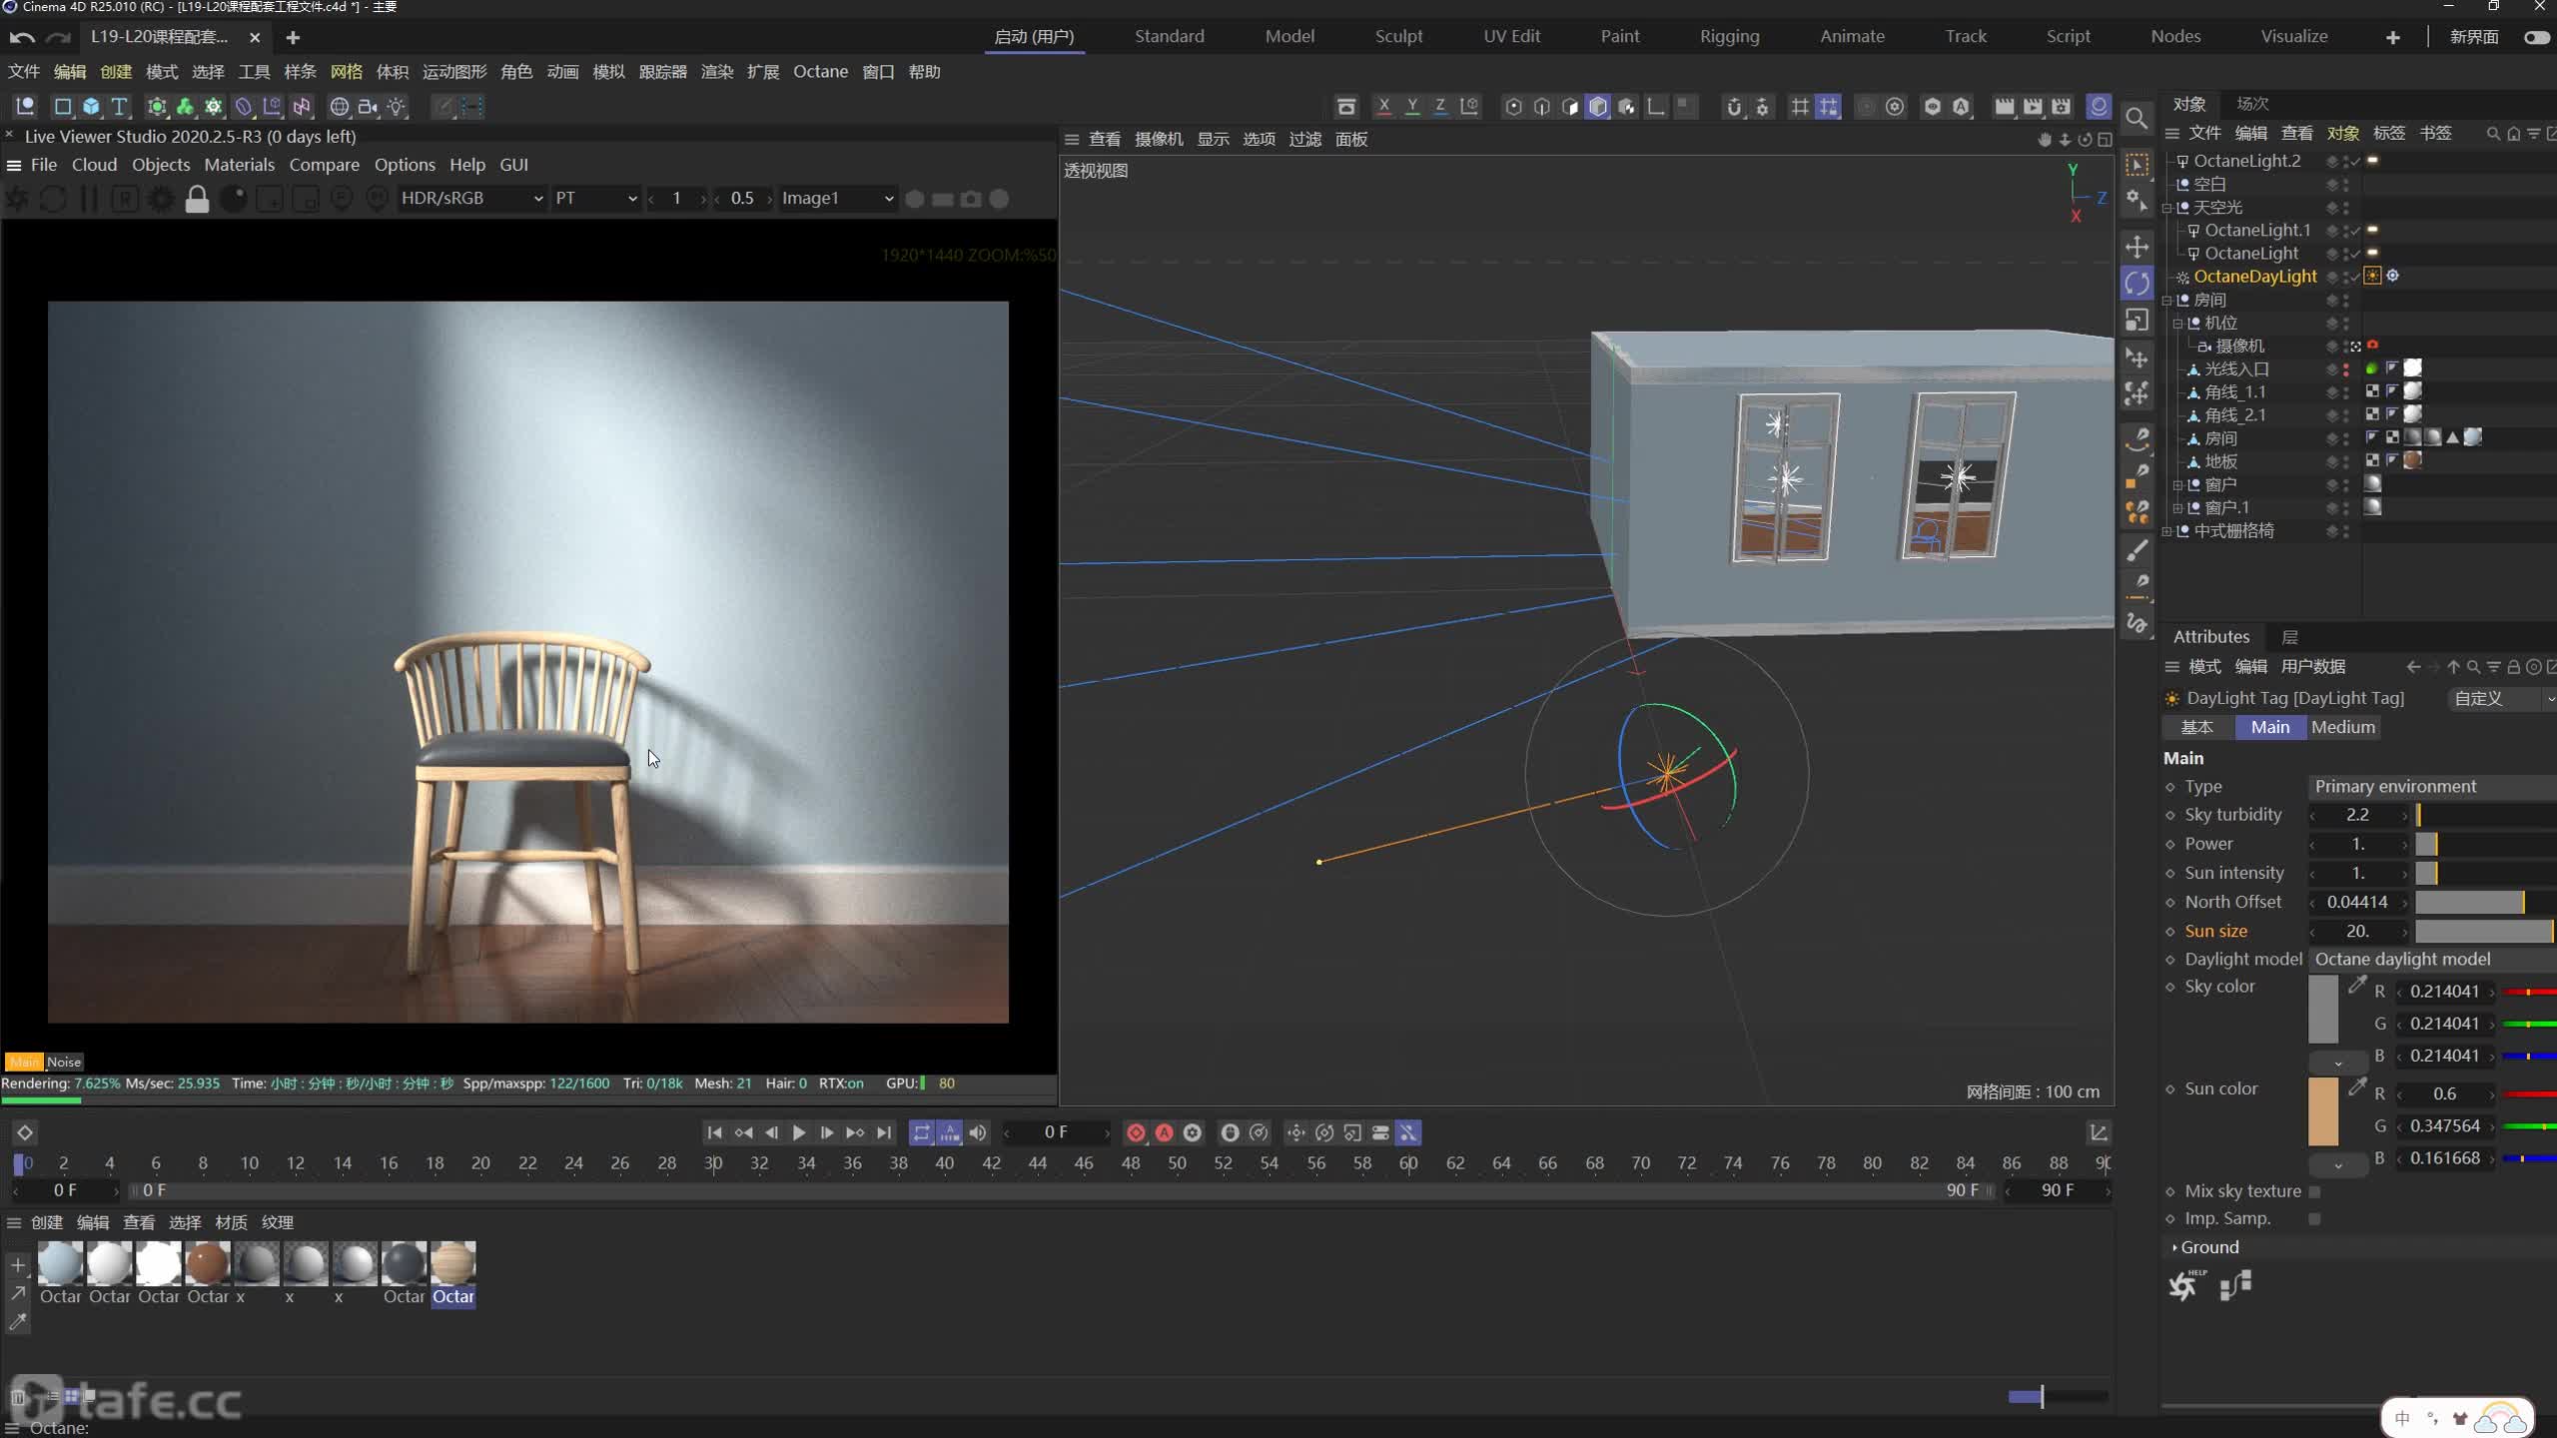The height and width of the screenshot is (1438, 2557).
Task: Click the Live Viewer settings gear icon
Action: pyautogui.click(x=160, y=199)
